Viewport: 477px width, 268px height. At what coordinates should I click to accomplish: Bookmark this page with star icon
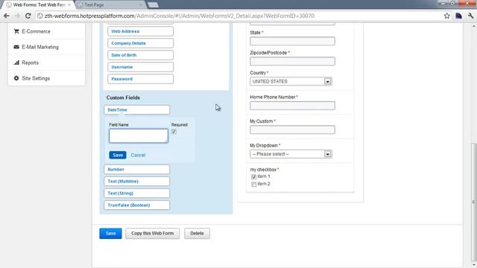tap(446, 16)
